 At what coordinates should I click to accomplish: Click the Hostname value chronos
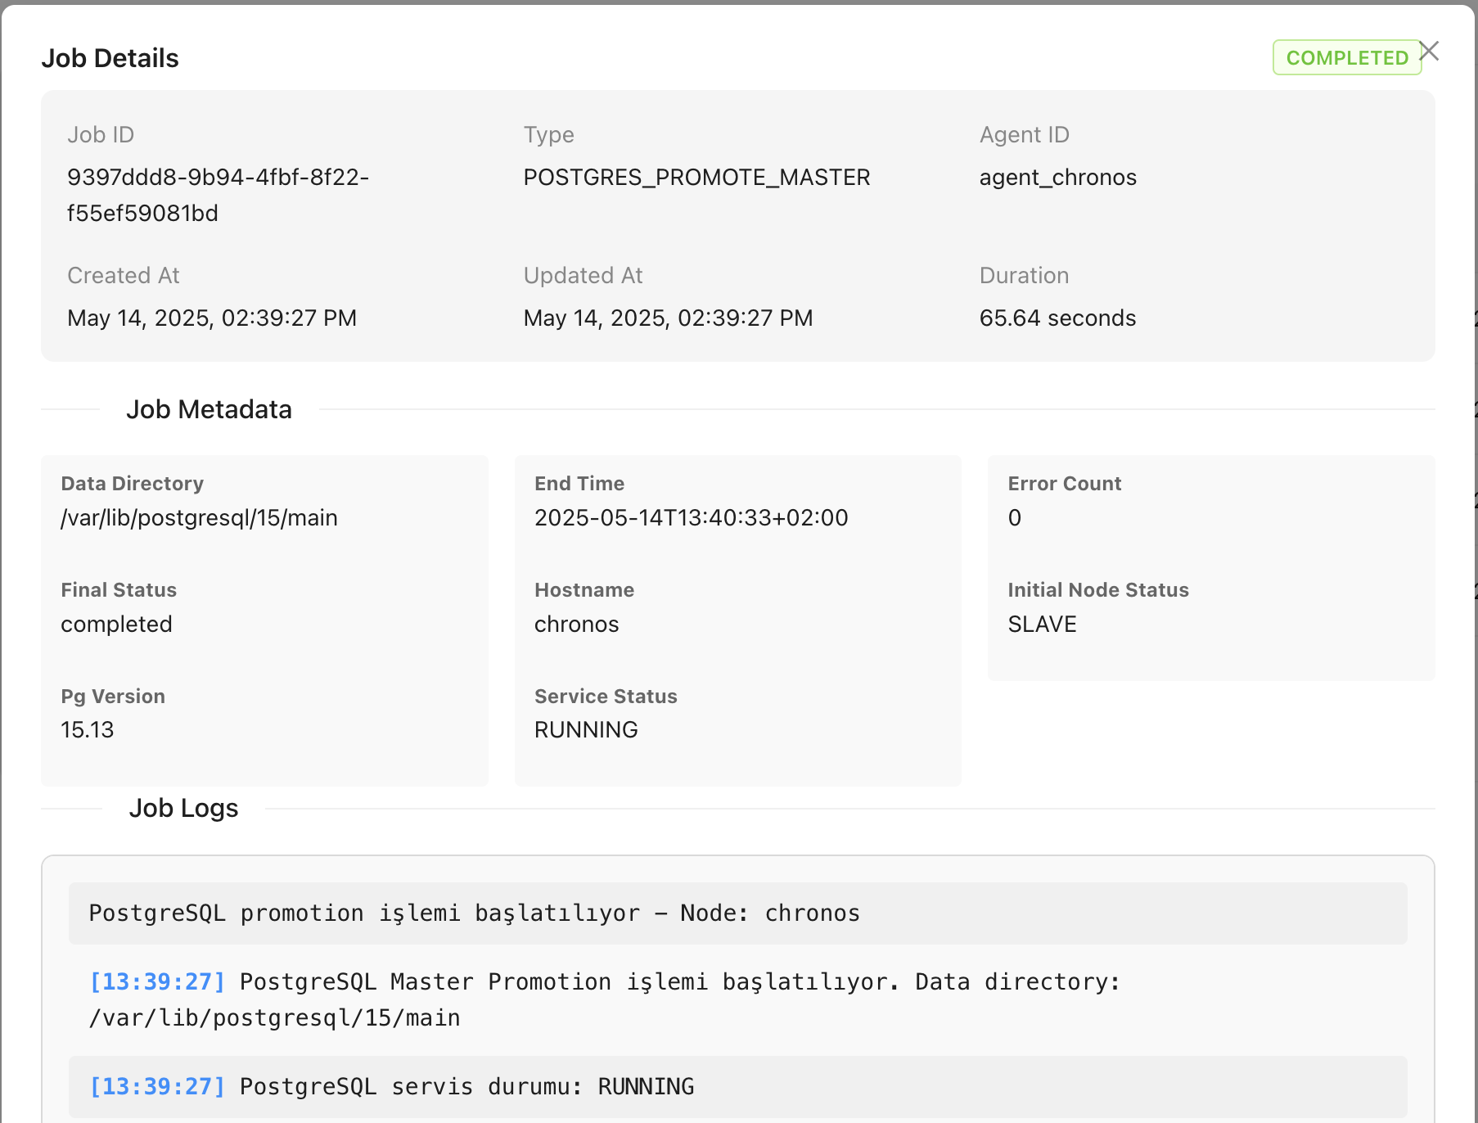click(576, 624)
